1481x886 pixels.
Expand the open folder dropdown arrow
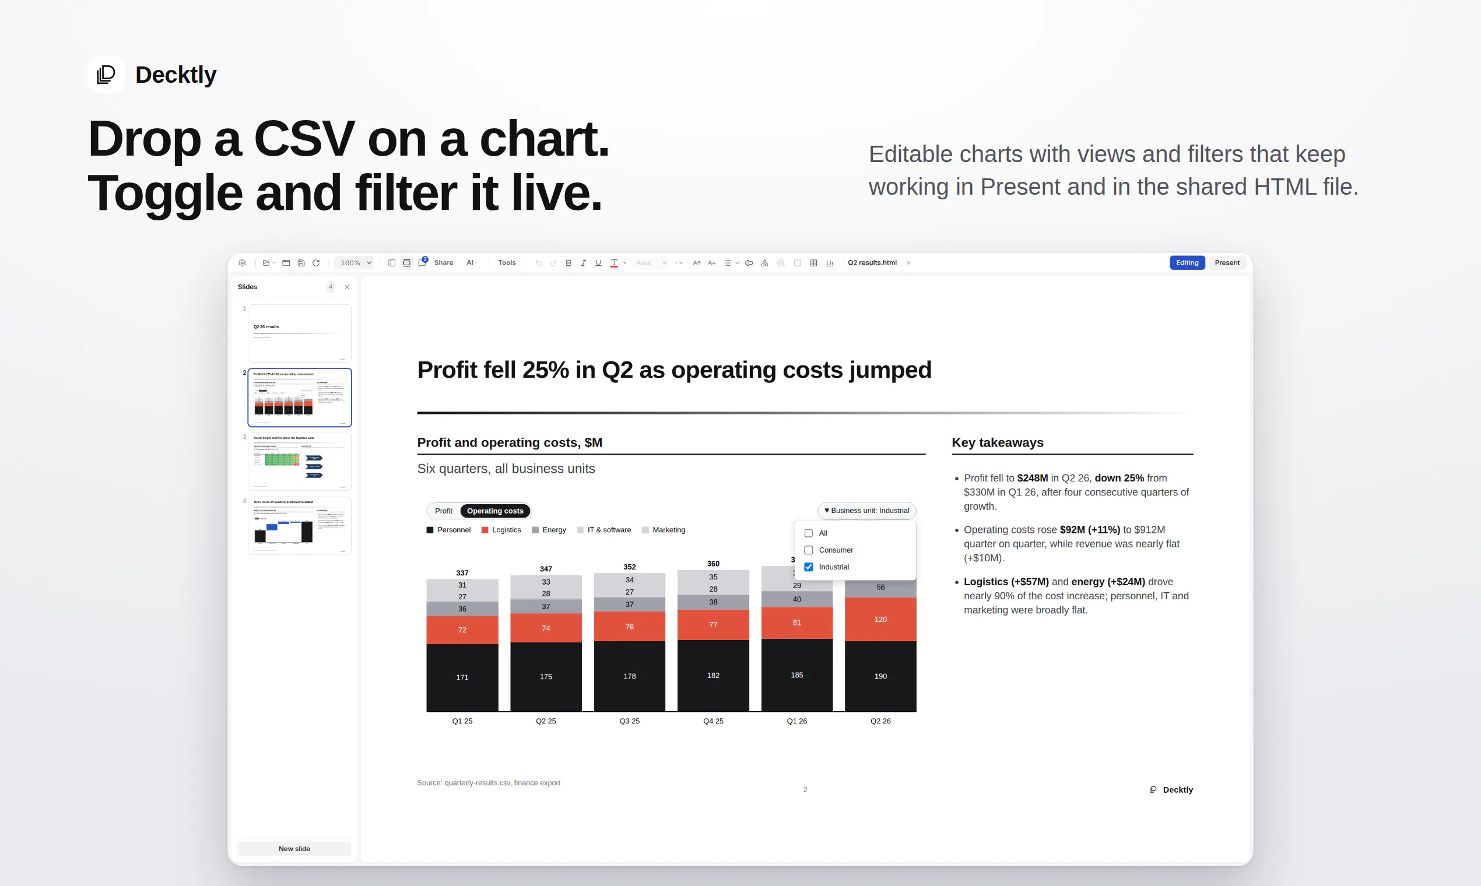point(274,263)
